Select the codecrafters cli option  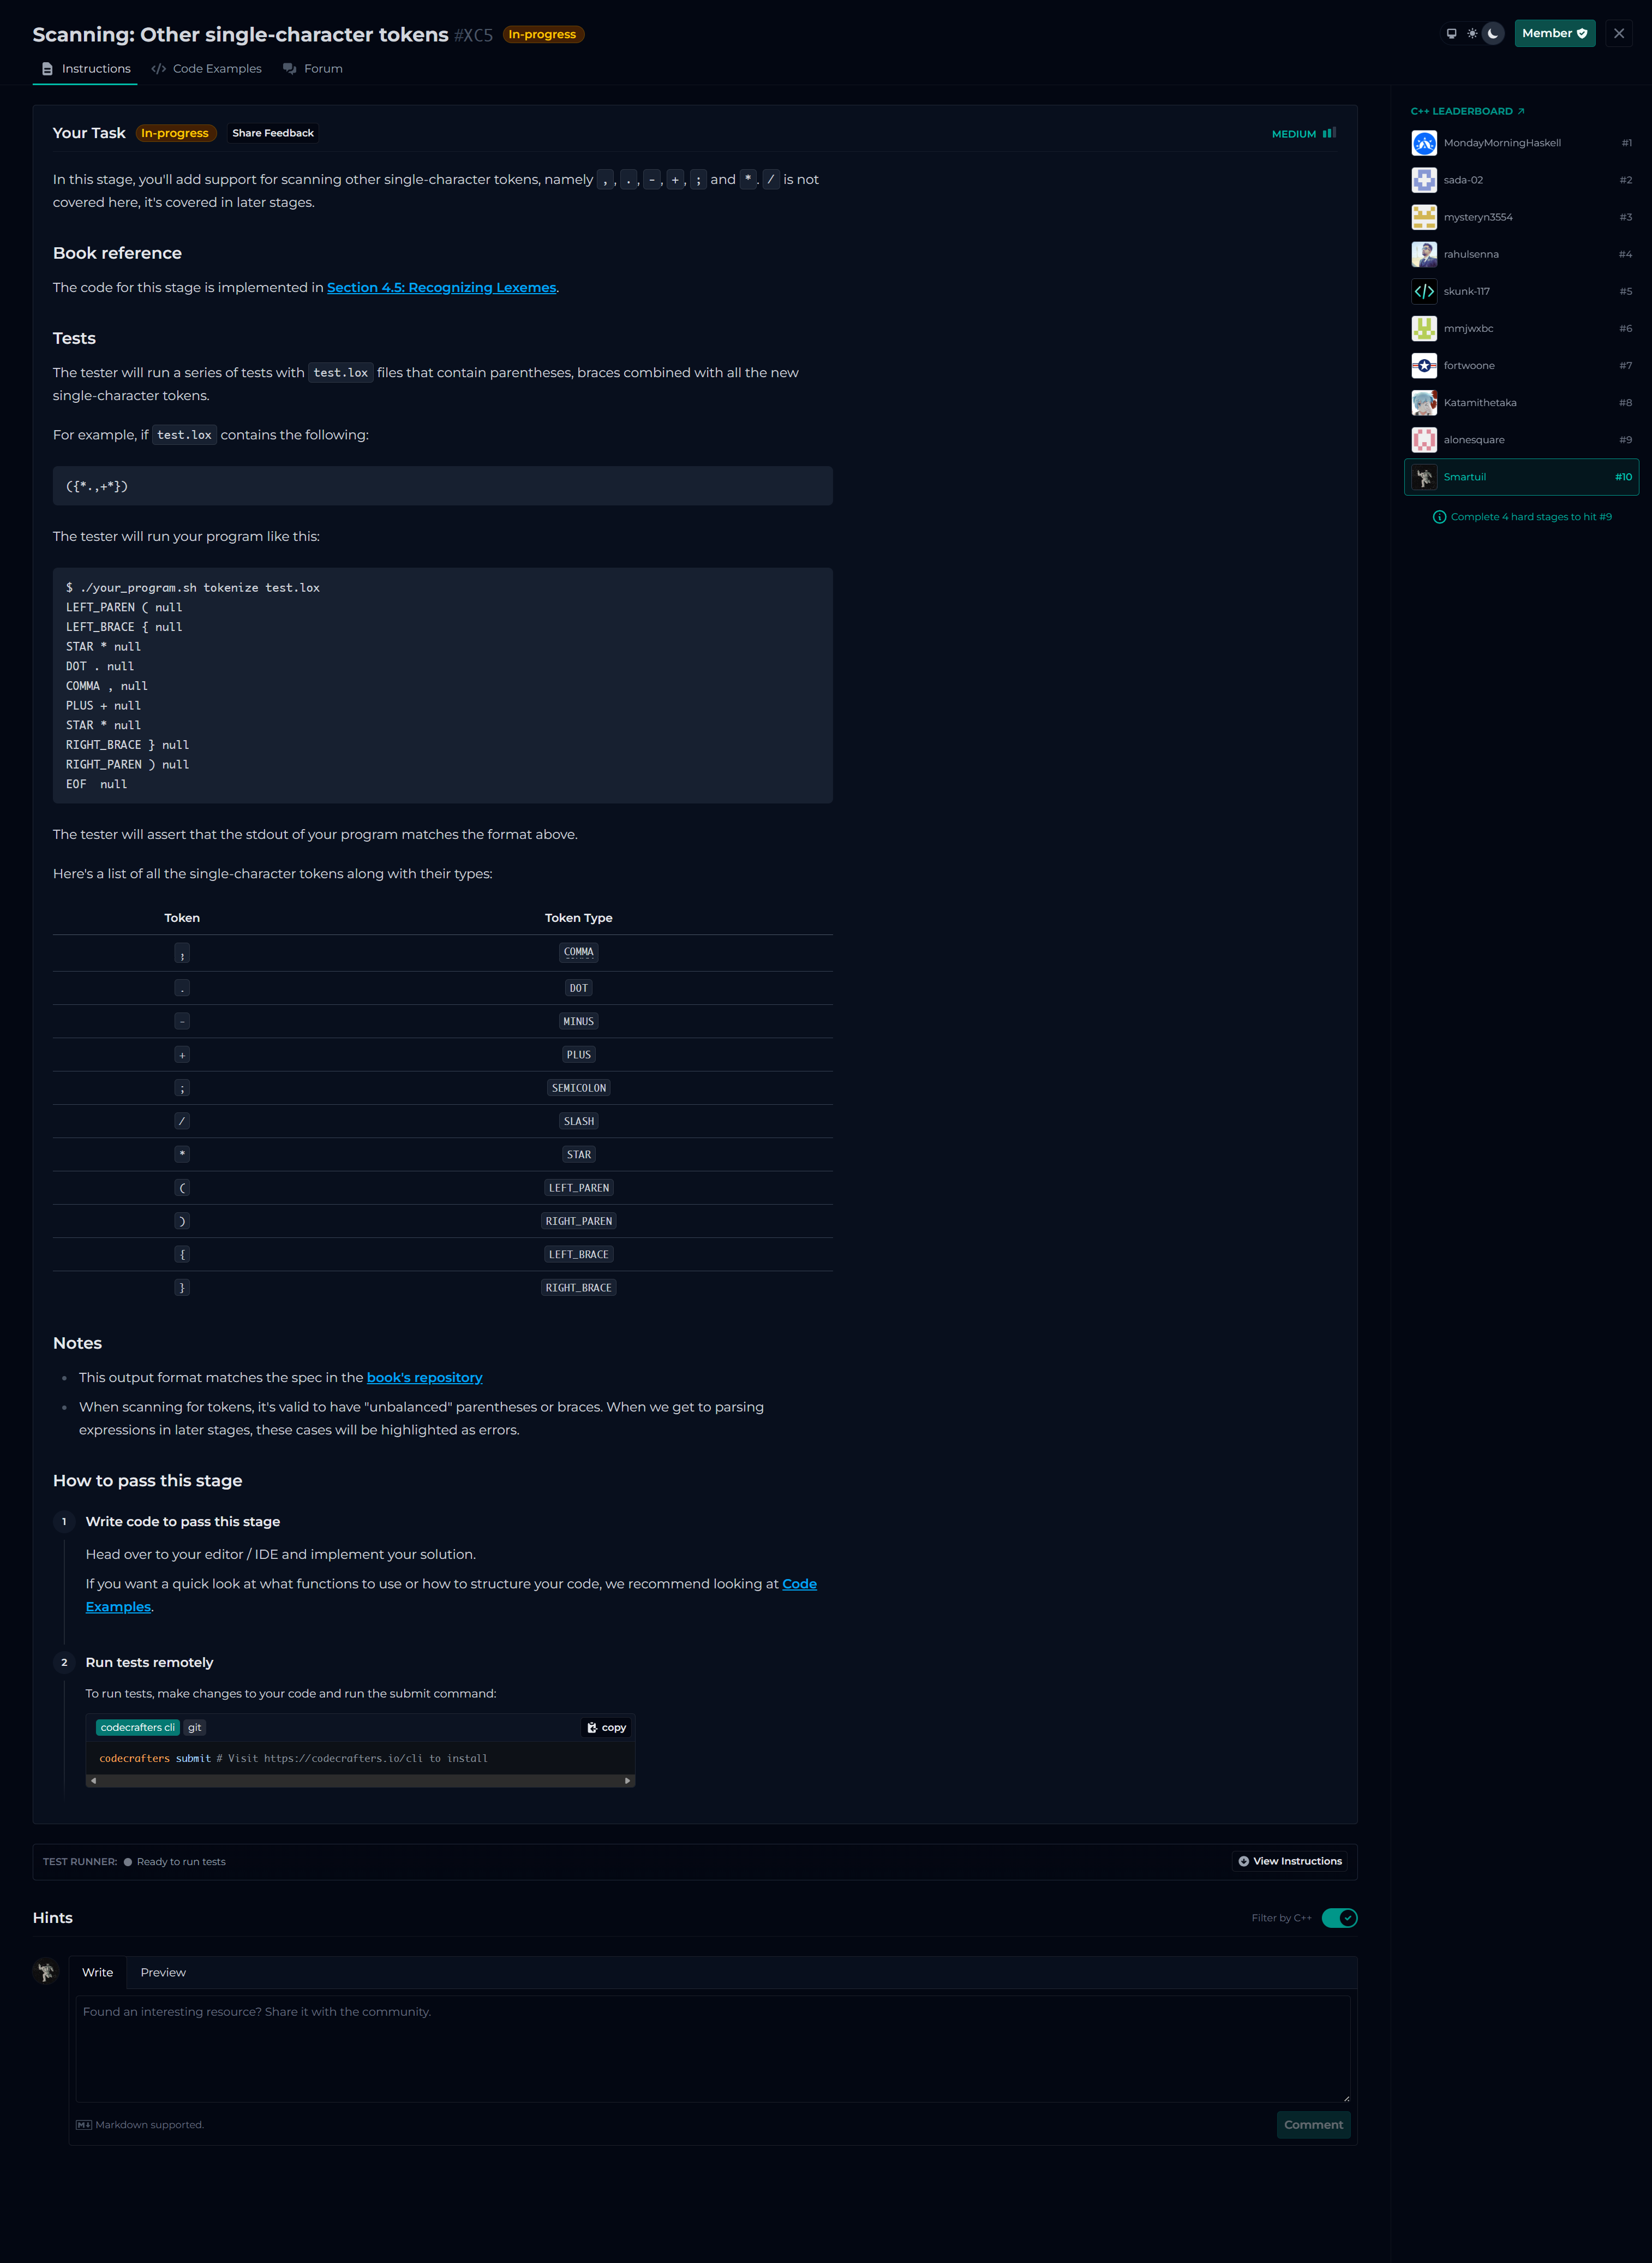(137, 1727)
